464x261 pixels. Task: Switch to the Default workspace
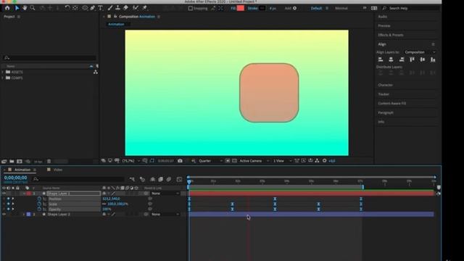(x=316, y=8)
